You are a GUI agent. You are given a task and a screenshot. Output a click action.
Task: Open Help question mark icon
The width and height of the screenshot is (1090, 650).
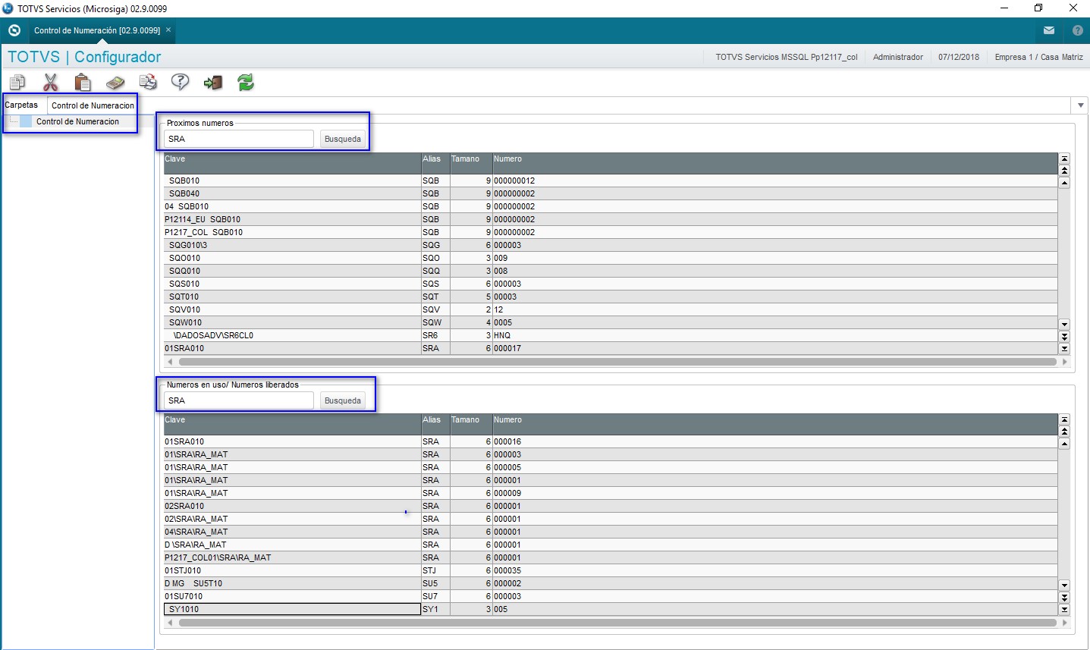tap(180, 82)
